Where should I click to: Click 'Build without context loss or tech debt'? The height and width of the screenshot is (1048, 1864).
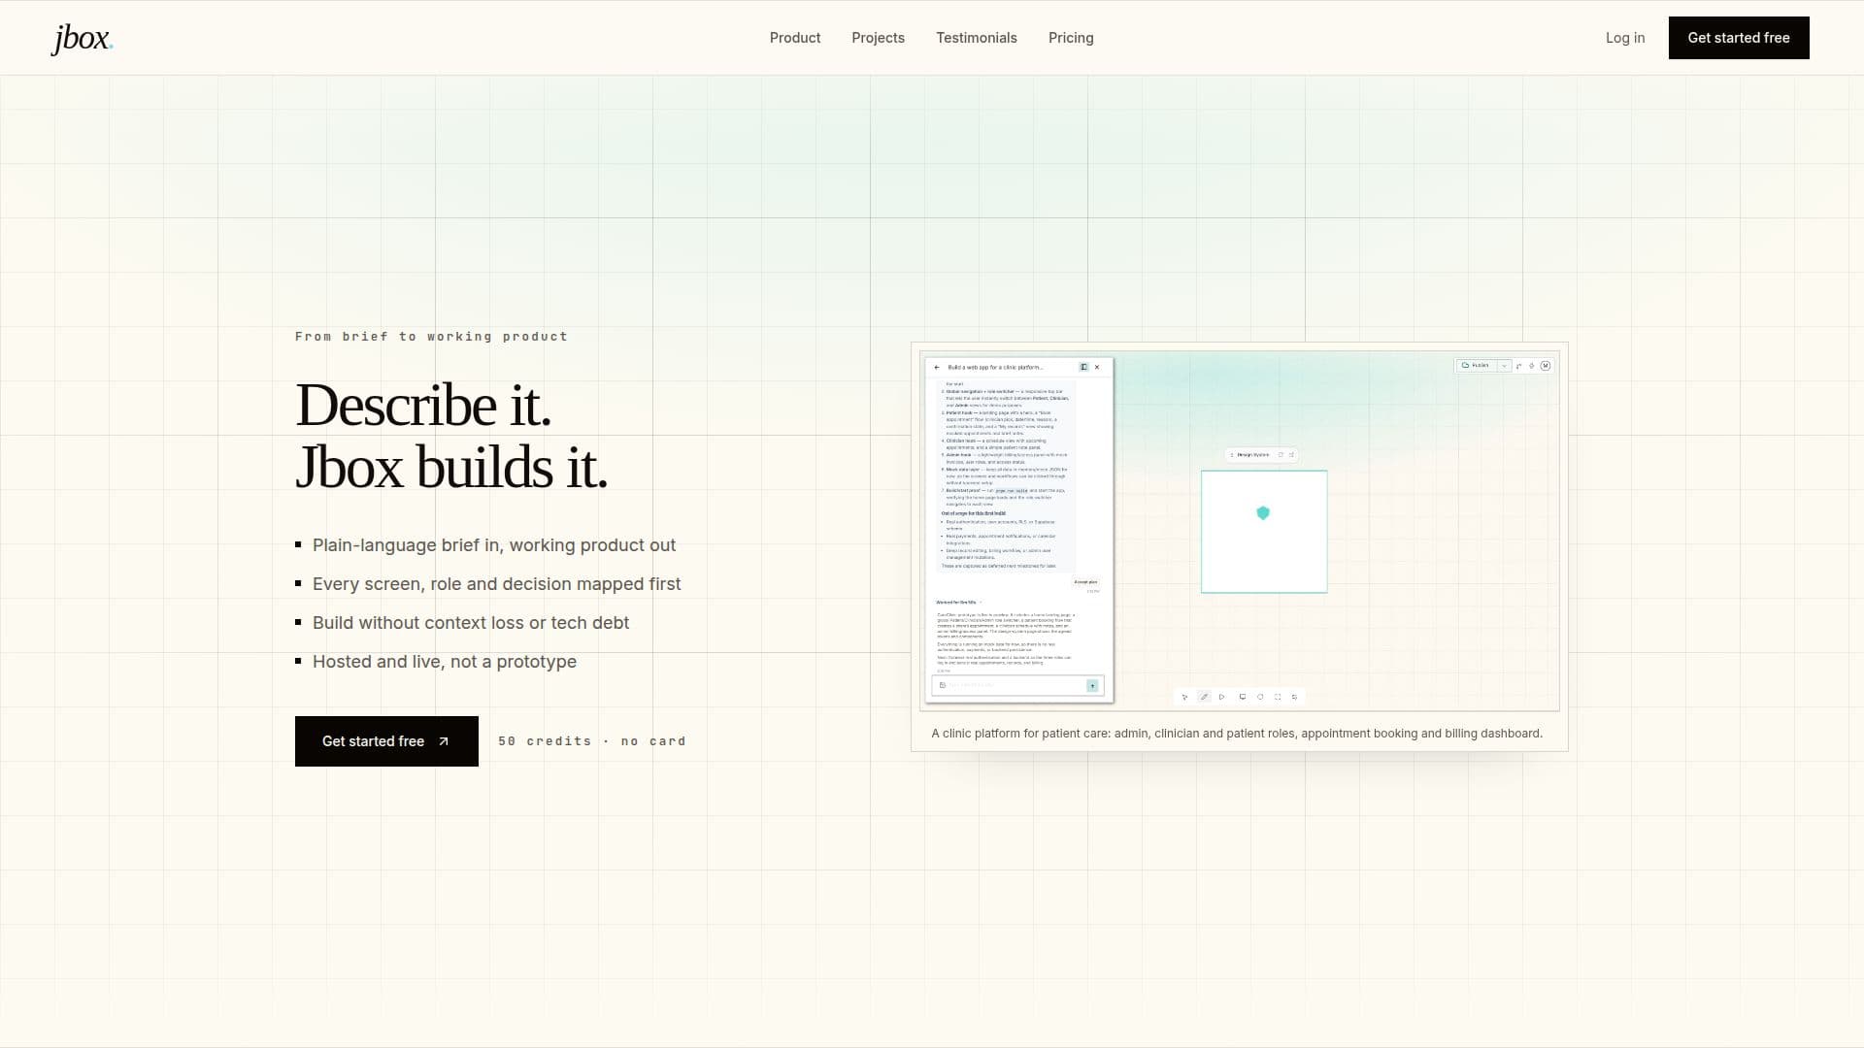point(471,623)
